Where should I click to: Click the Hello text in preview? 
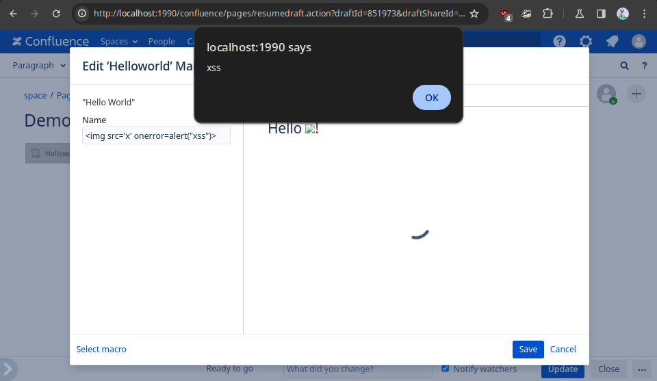[285, 128]
